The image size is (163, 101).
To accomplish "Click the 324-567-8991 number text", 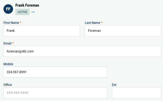I will tap(16, 72).
